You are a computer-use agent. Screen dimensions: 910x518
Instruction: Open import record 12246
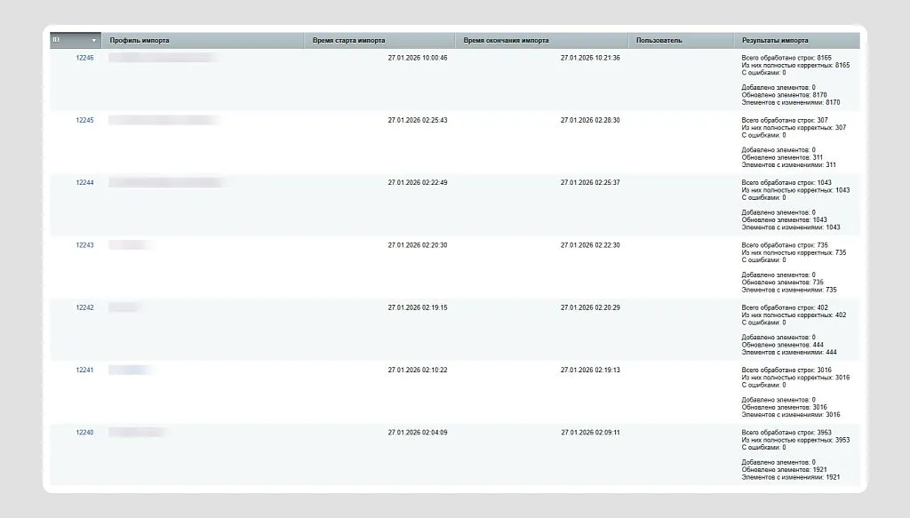tap(84, 58)
